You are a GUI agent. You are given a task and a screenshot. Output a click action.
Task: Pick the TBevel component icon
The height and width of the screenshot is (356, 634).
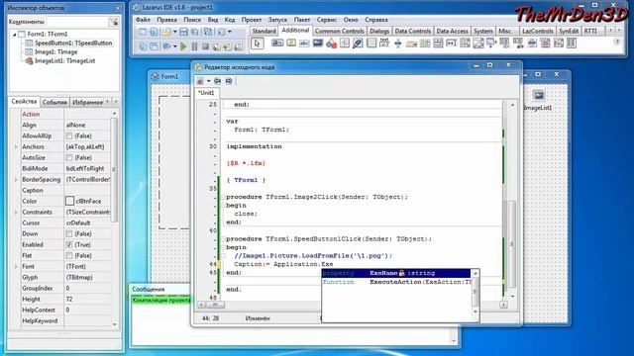[345, 43]
